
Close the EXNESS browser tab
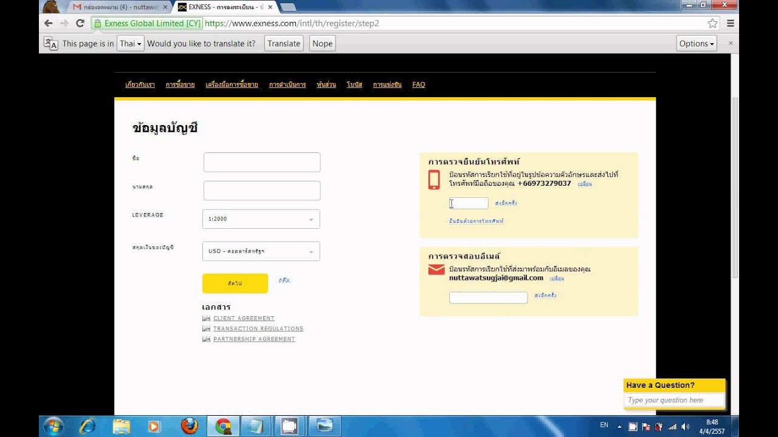pos(270,7)
